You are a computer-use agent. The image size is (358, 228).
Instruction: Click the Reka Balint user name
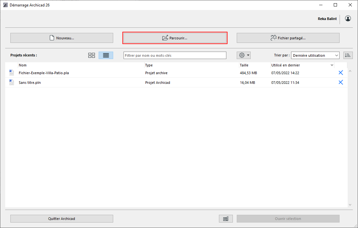pyautogui.click(x=327, y=19)
